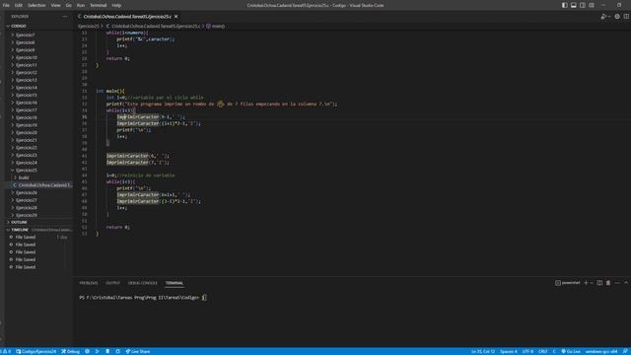Change indentation via Spaces: 4
This screenshot has height=355, width=631.
(509, 351)
